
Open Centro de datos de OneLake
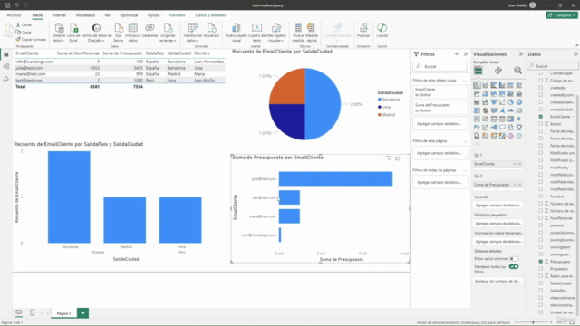point(96,33)
